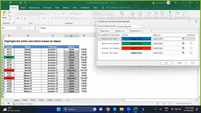Toggle Italic formatting in ribbon
The height and width of the screenshot is (113, 201).
[21, 18]
